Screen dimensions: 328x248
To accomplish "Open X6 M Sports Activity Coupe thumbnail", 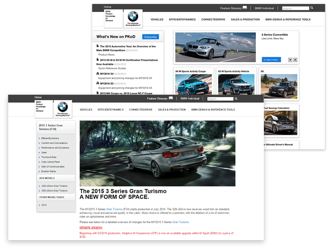I will pos(194,84).
